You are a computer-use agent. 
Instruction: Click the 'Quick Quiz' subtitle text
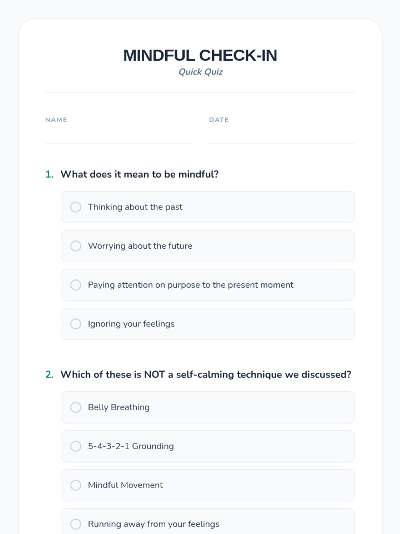tap(200, 72)
